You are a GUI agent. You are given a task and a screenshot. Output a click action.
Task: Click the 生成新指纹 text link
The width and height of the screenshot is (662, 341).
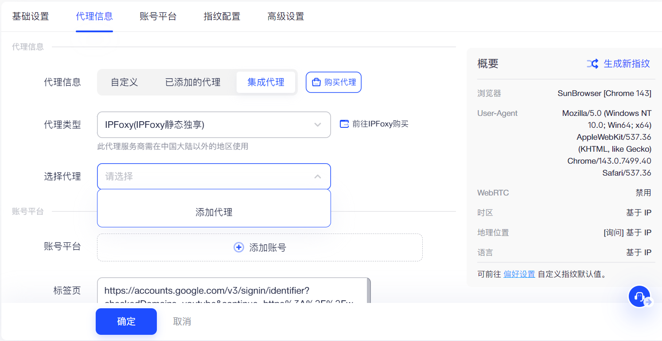point(627,64)
